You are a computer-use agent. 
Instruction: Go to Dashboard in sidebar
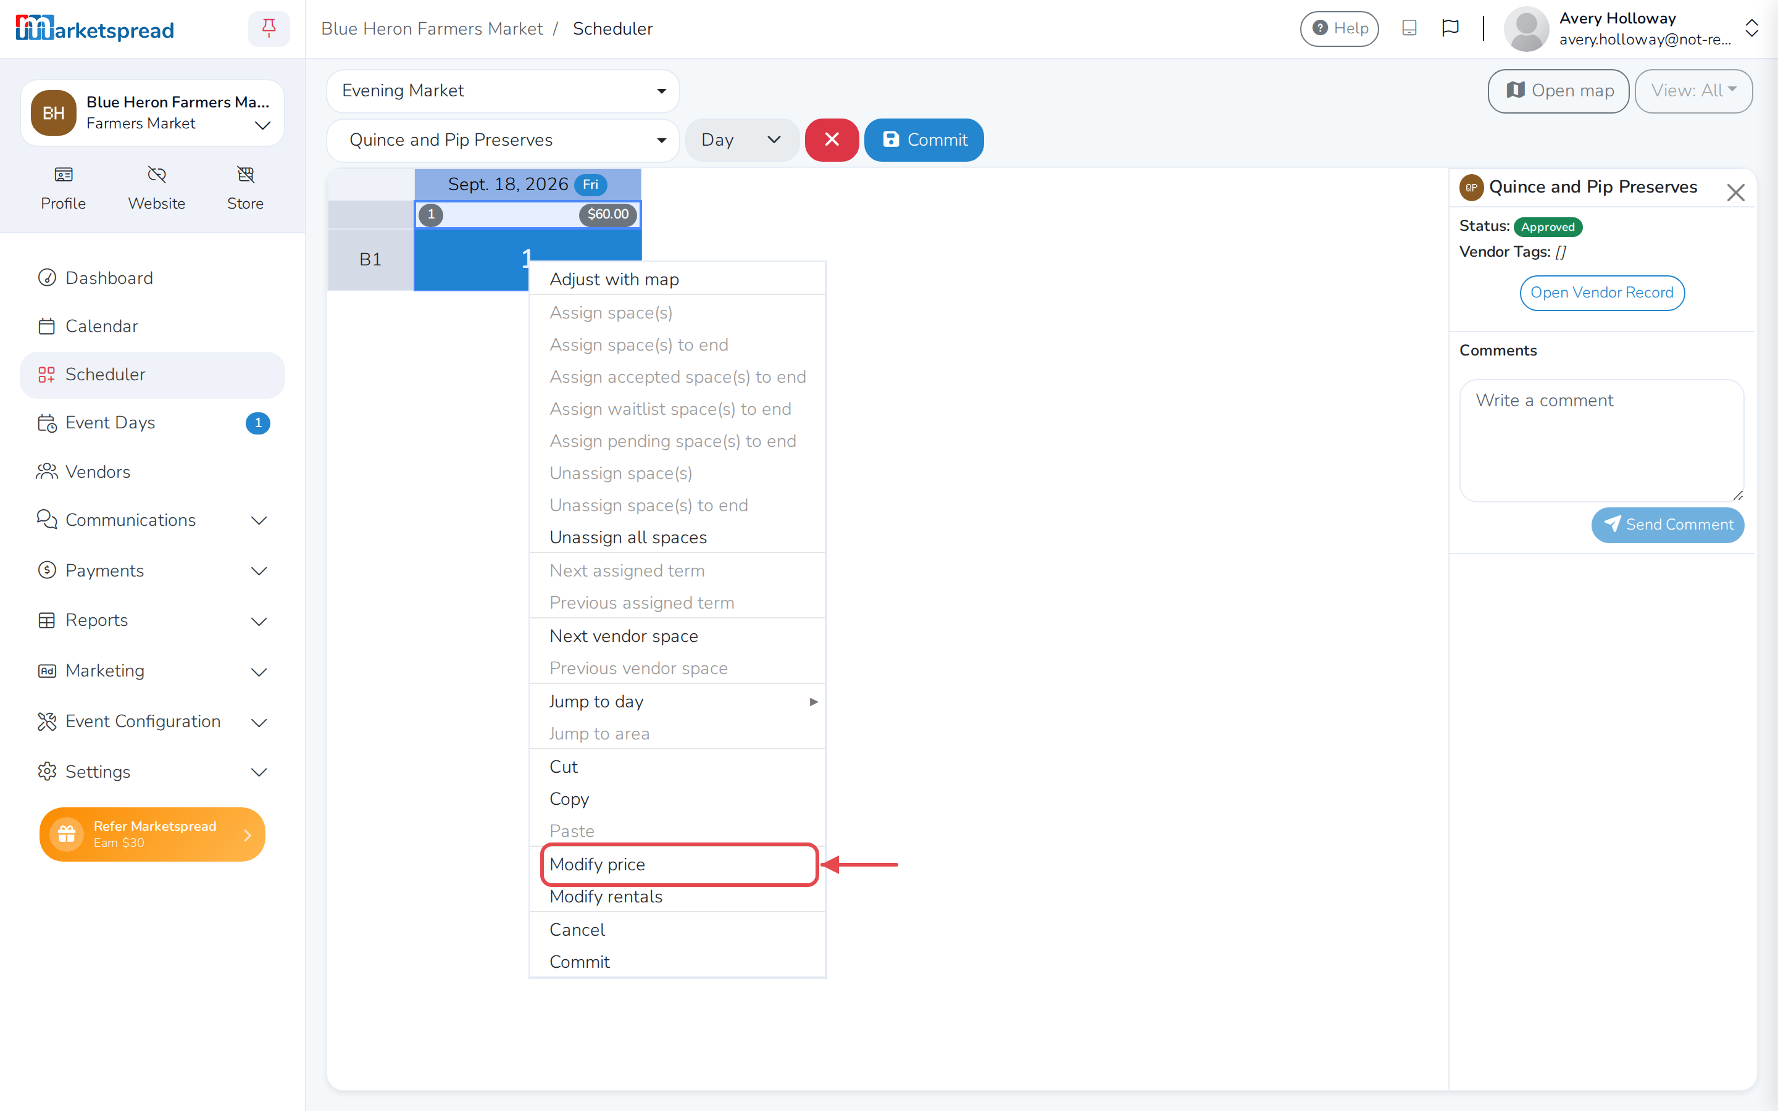152,278
